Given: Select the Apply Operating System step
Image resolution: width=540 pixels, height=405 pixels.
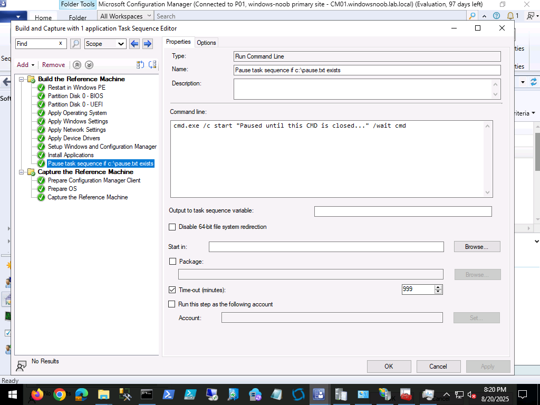Looking at the screenshot, I should (77, 113).
